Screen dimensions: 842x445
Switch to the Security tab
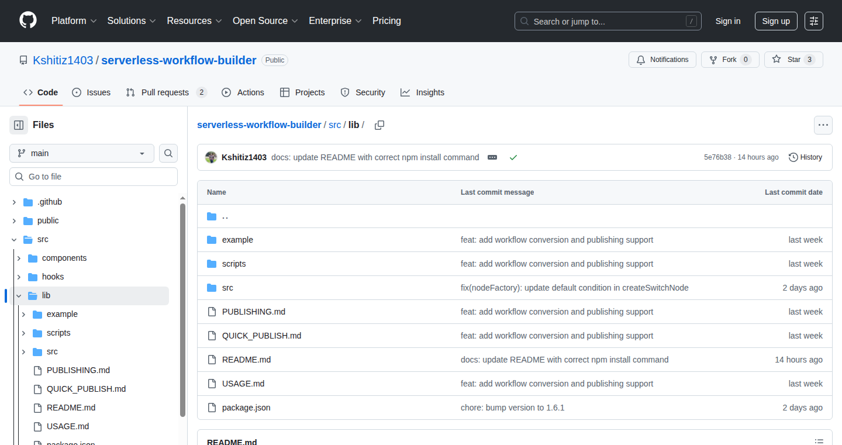click(363, 92)
